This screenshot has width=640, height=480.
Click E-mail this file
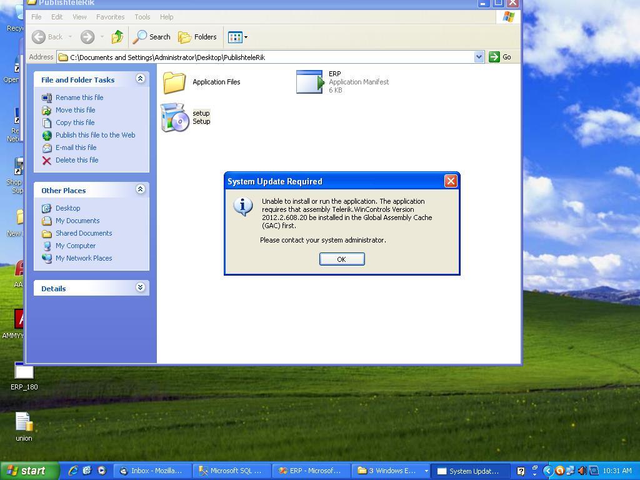click(76, 147)
